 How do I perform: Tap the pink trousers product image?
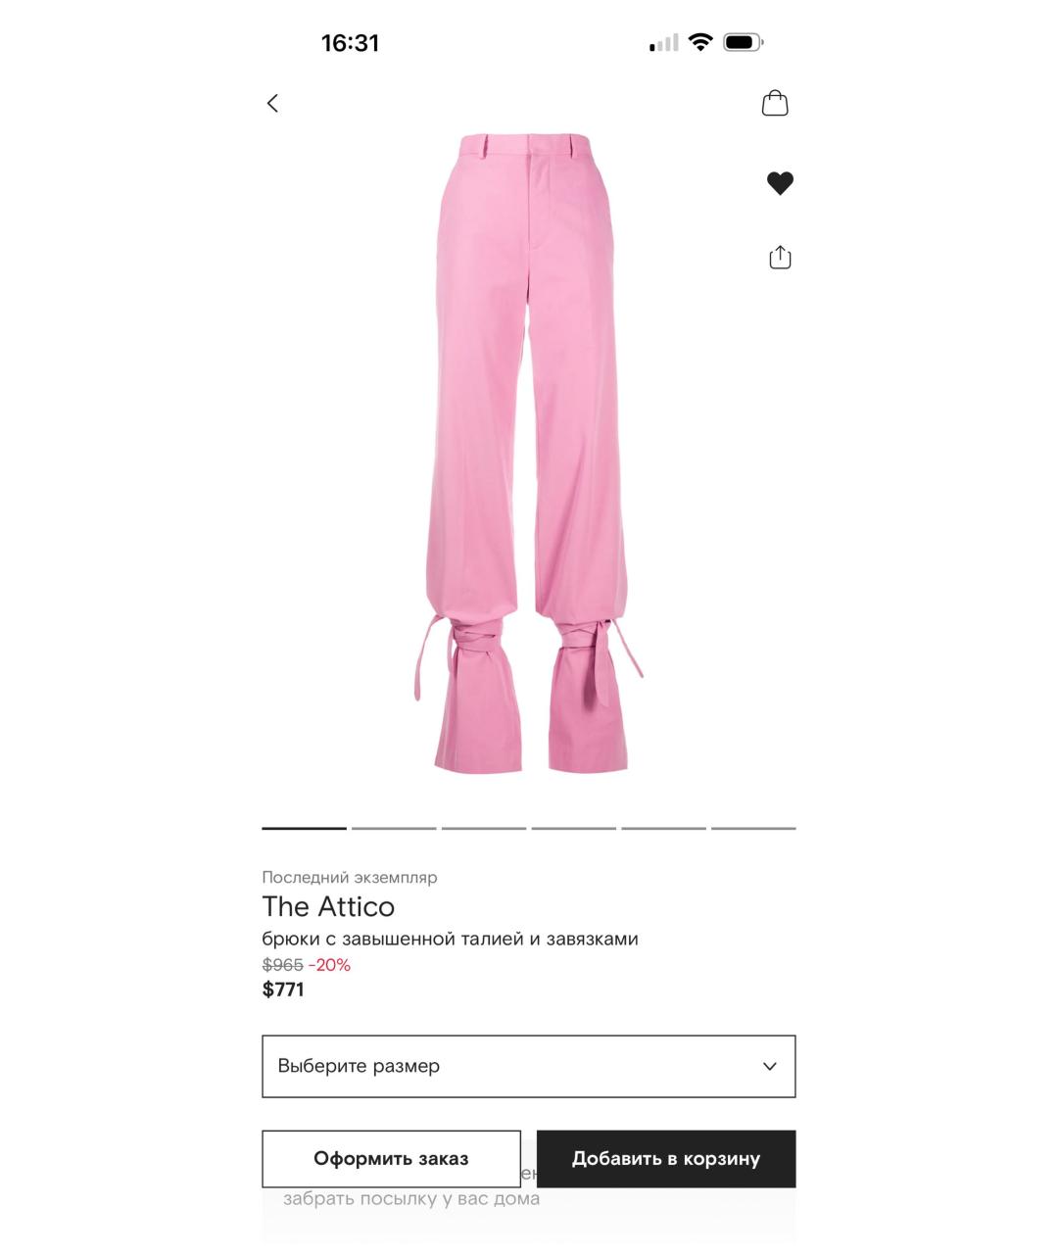tap(529, 453)
